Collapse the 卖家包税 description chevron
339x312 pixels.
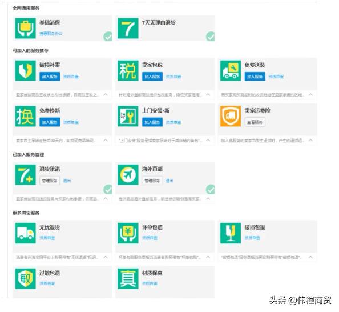coord(208,95)
